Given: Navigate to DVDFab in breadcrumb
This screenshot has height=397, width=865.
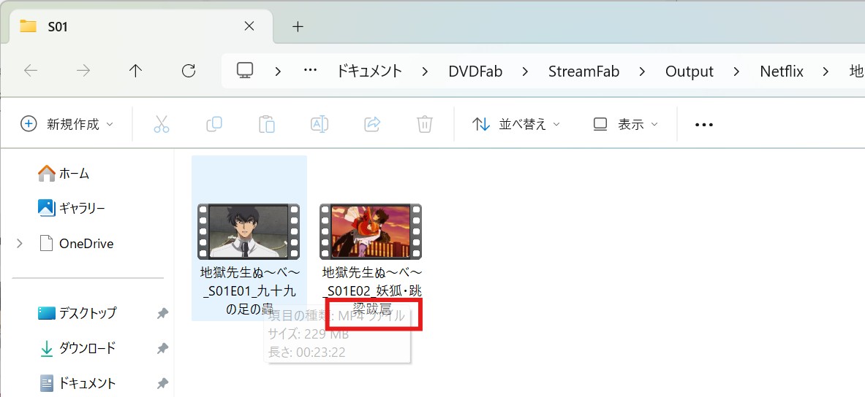Looking at the screenshot, I should (x=475, y=71).
